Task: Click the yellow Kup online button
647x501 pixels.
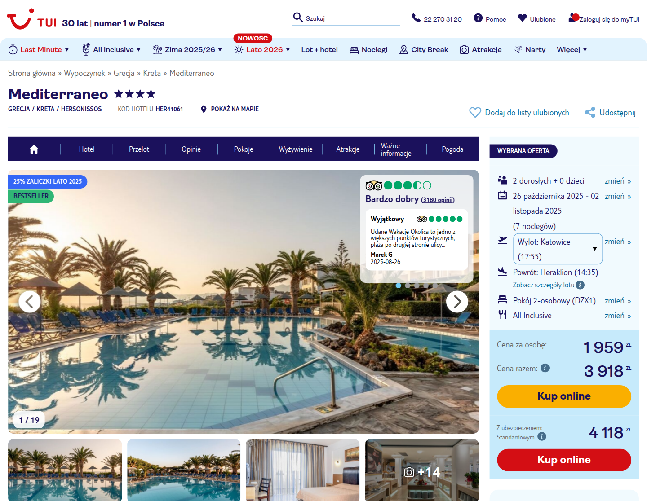Action: click(x=564, y=396)
